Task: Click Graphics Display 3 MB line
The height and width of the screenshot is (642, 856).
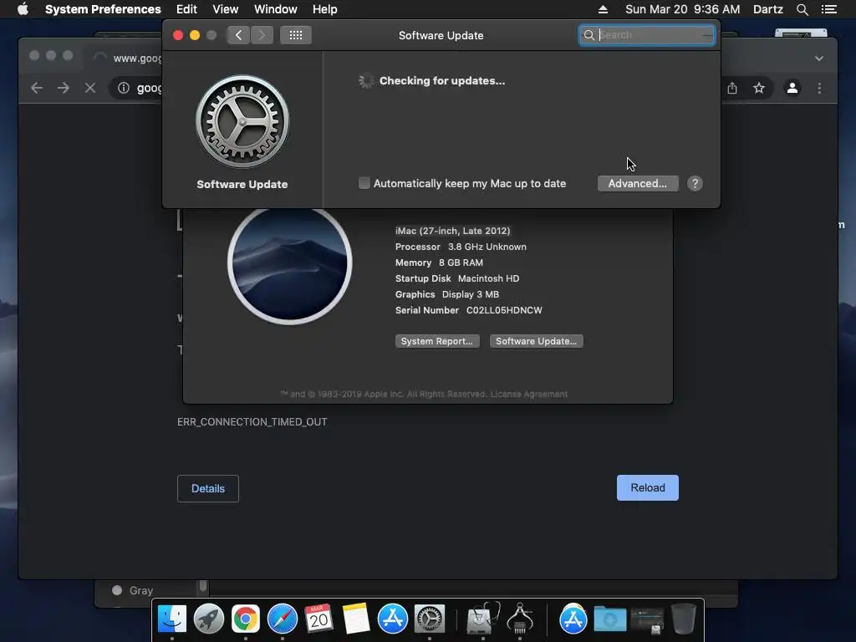Action: [x=447, y=294]
